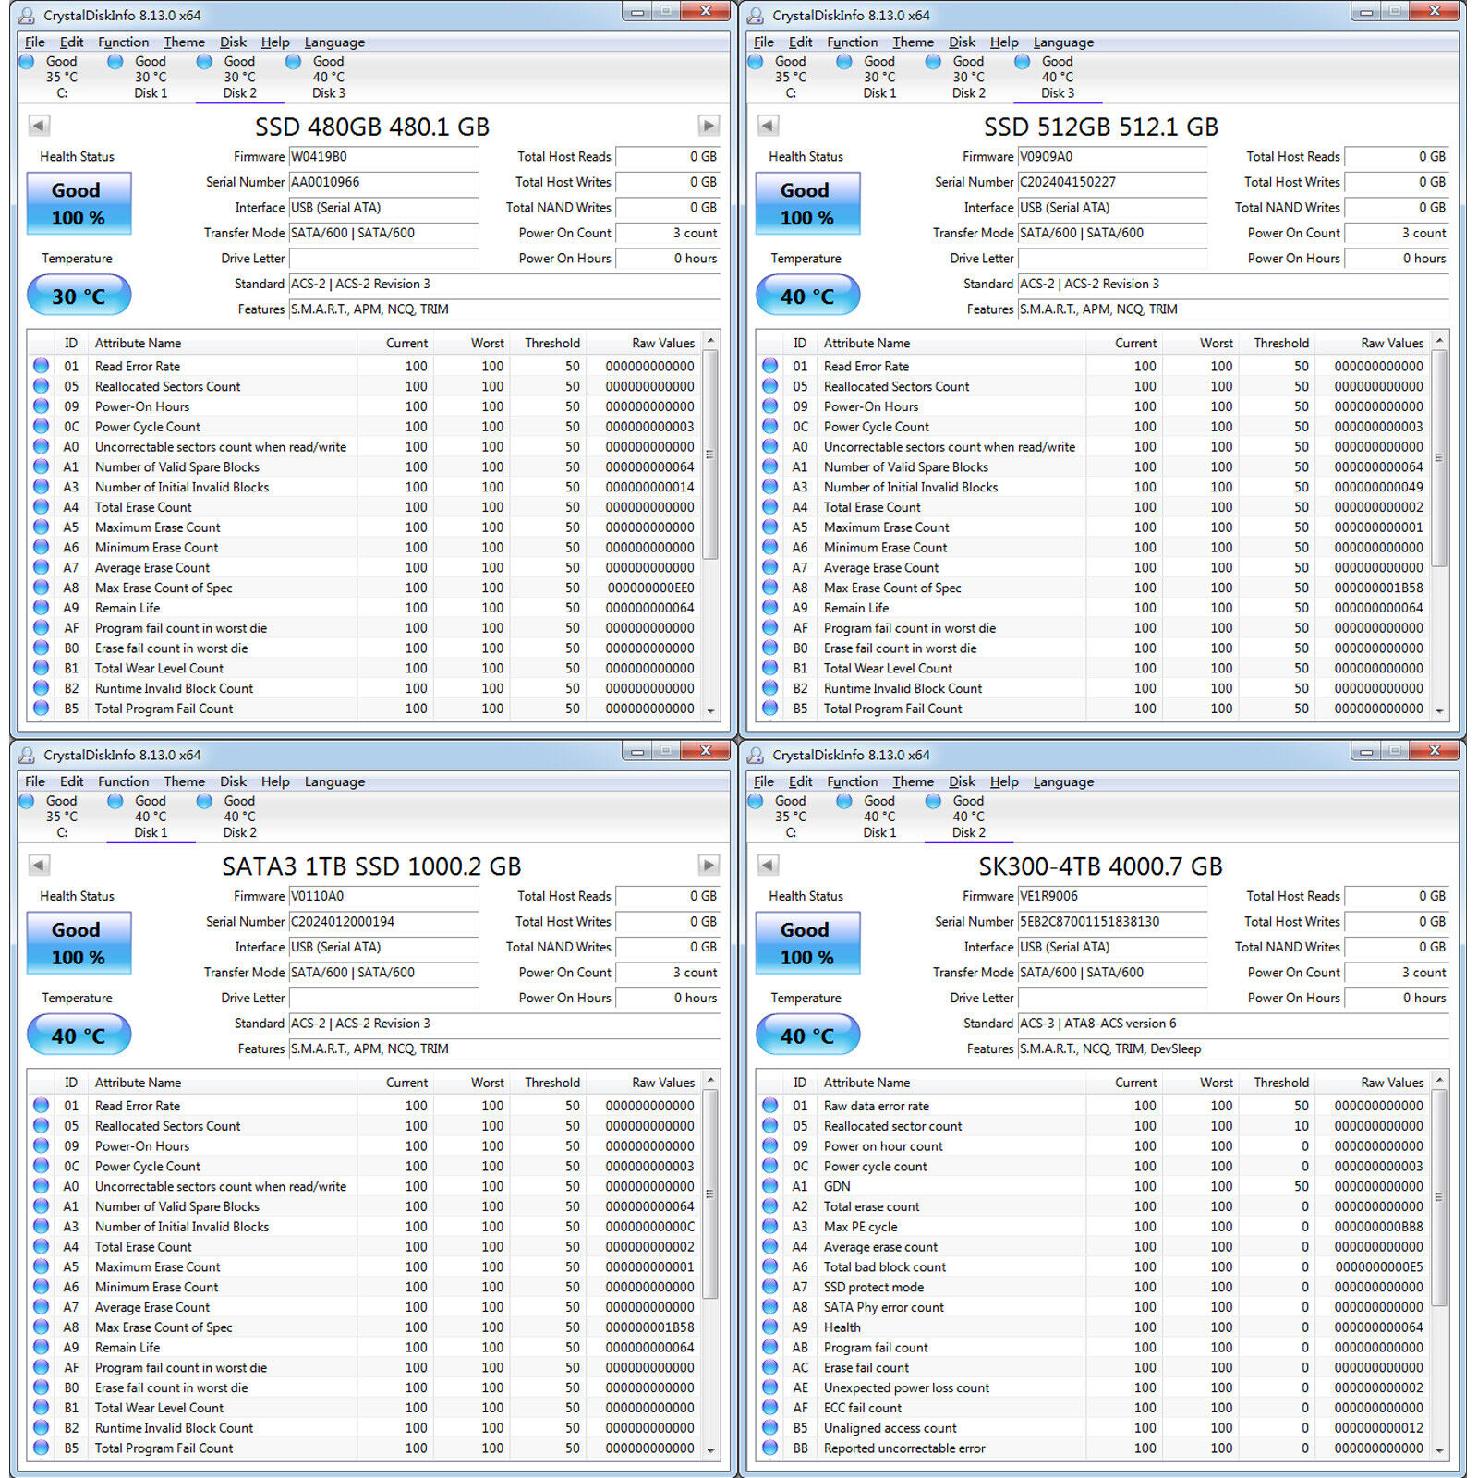Click Raw Values column header in SSD 512GB window
The width and height of the screenshot is (1478, 1478).
tap(1391, 343)
